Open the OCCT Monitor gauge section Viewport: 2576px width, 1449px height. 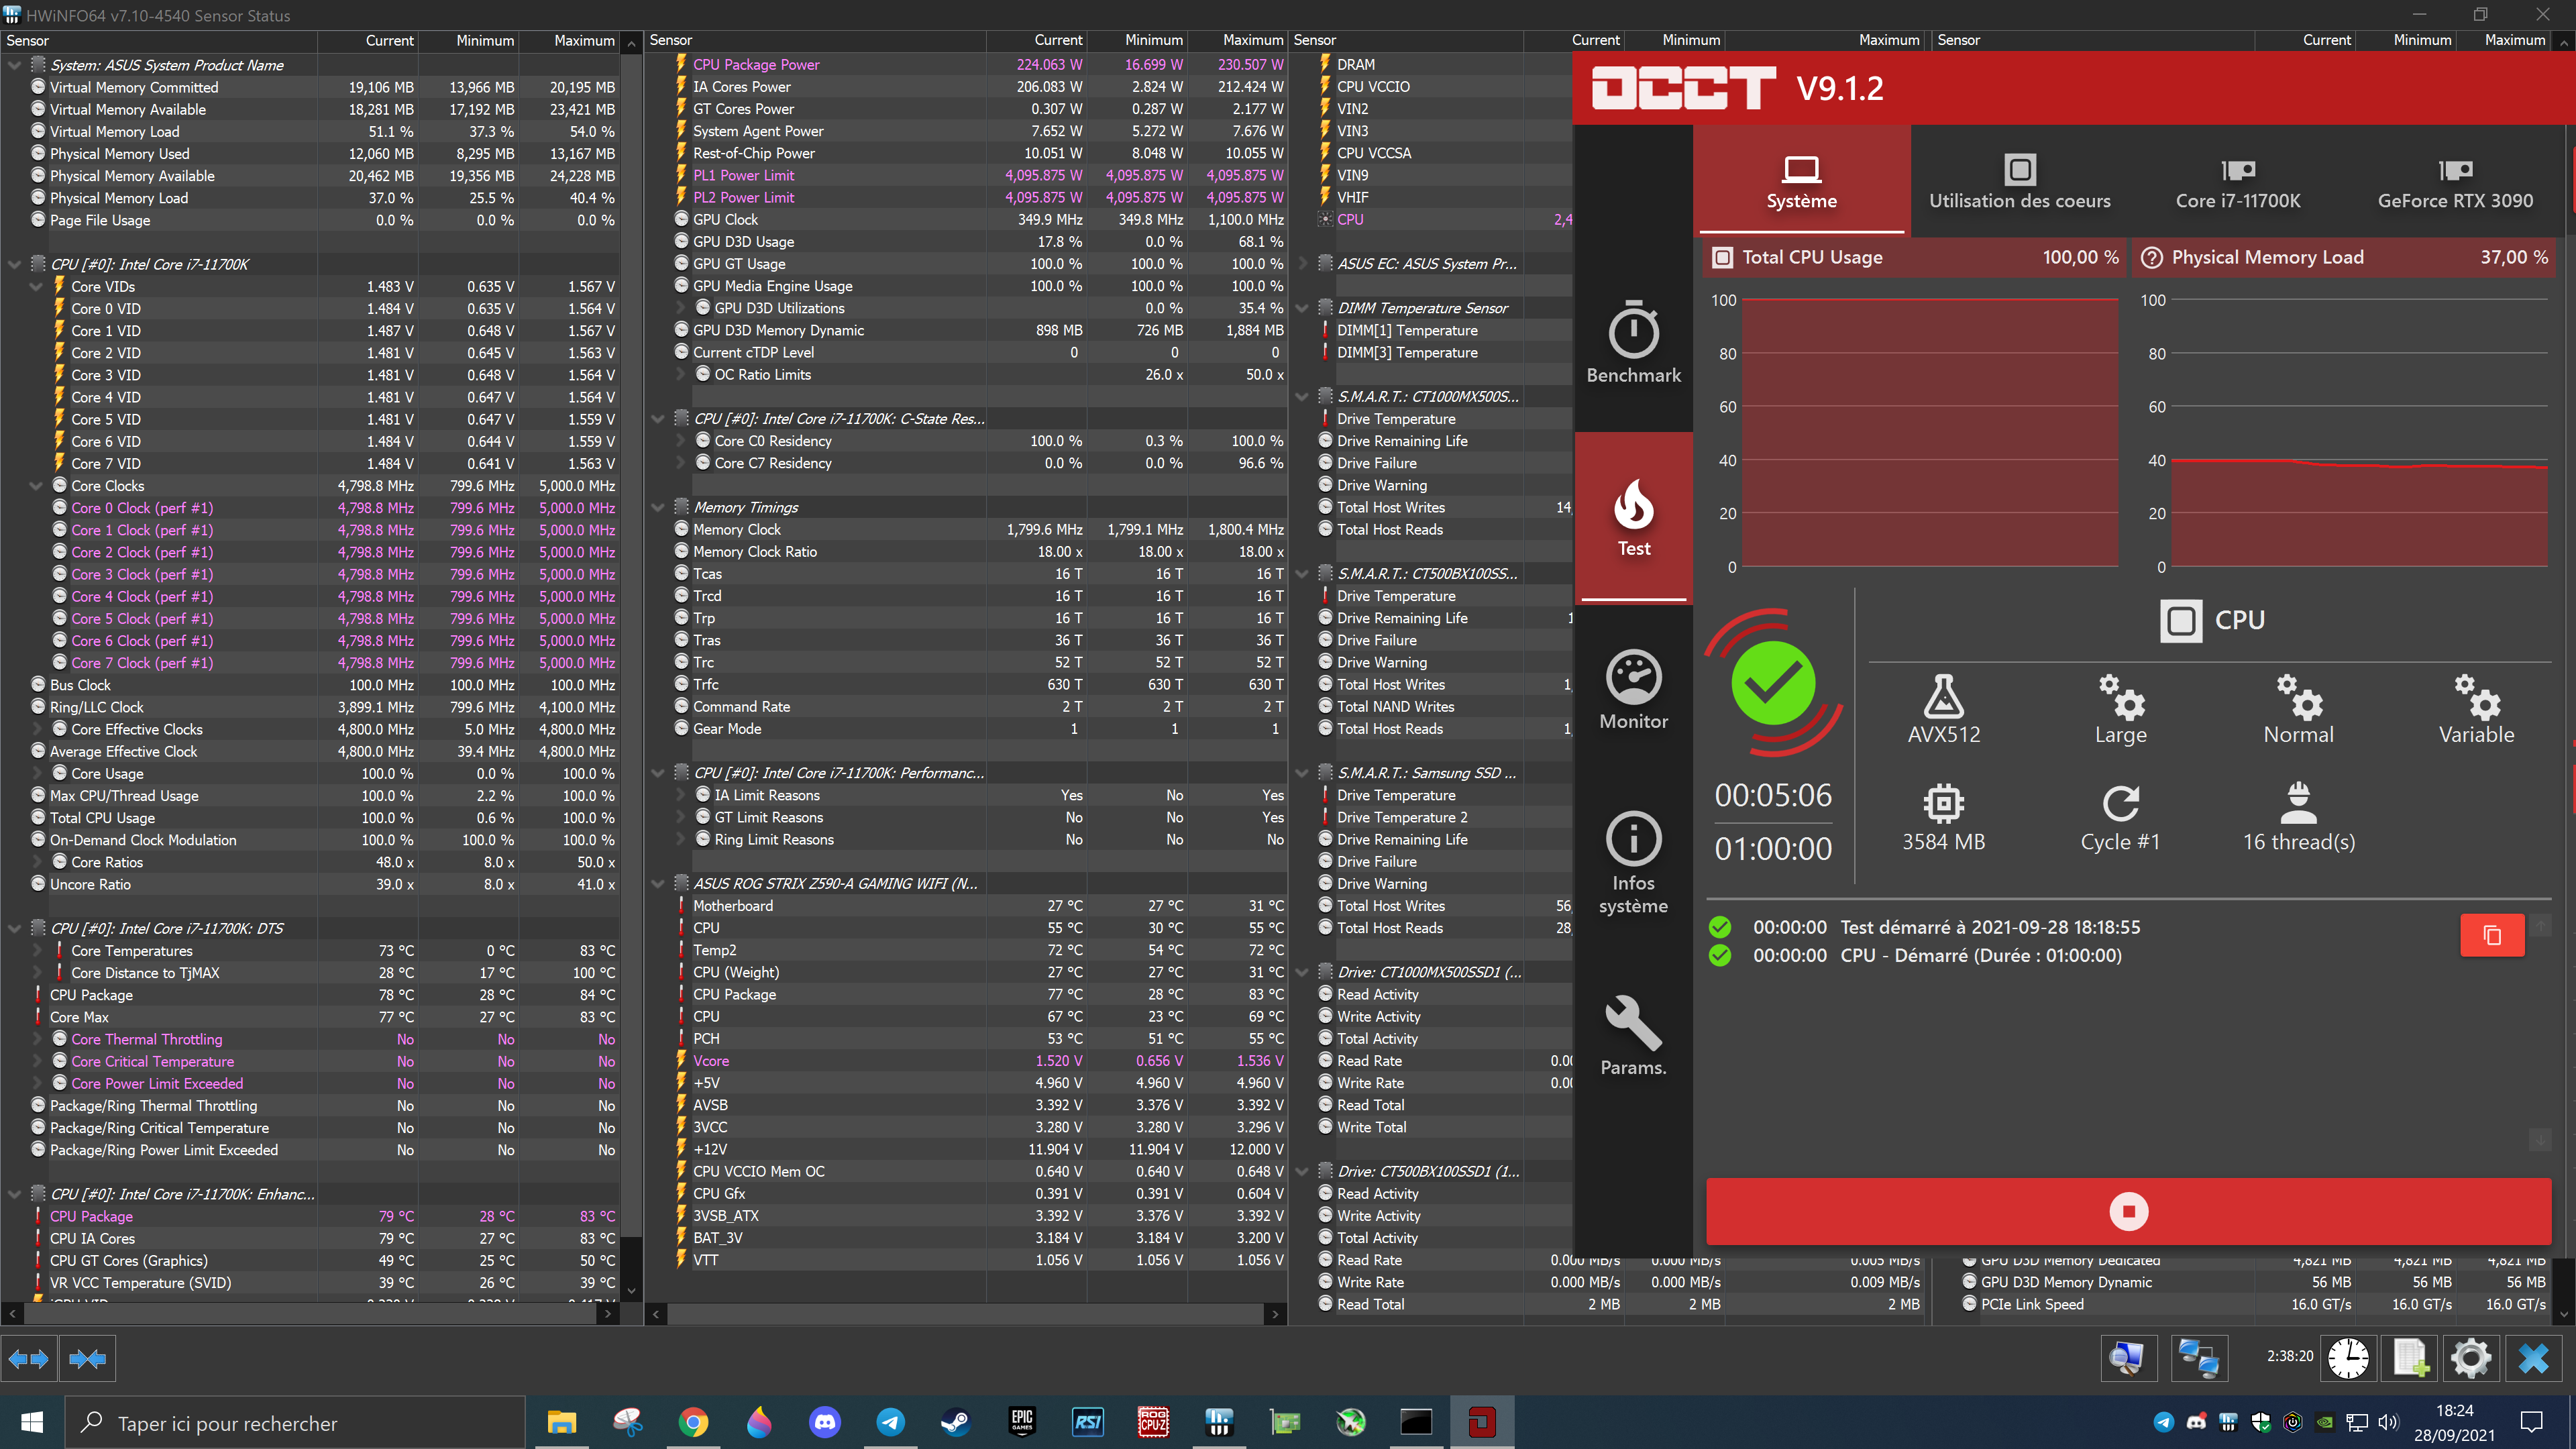pos(1633,690)
